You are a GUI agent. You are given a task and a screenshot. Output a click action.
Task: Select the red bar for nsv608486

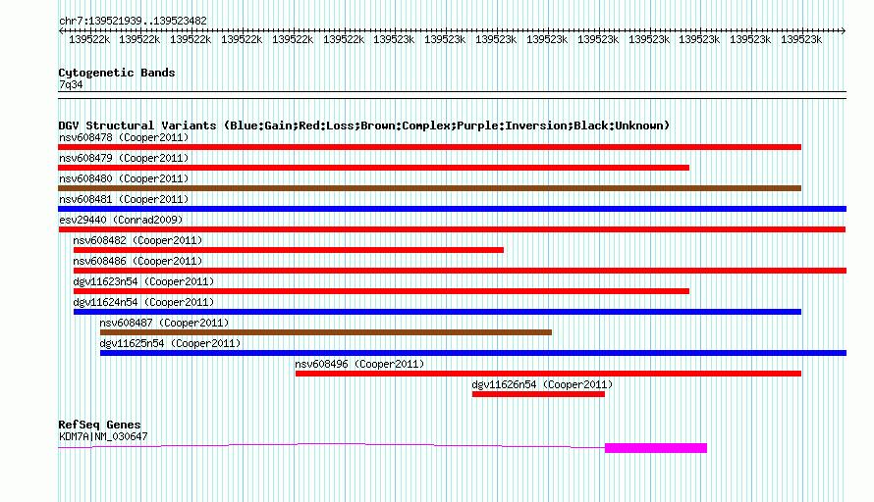[460, 271]
